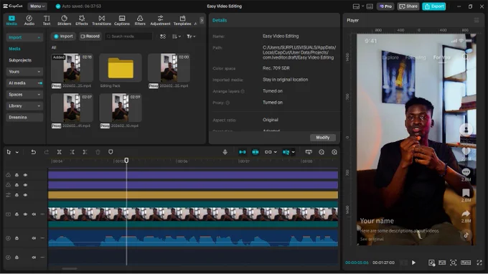Screen dimensions: 488x274
Task: Expand the AI media section
Action: coord(24,83)
